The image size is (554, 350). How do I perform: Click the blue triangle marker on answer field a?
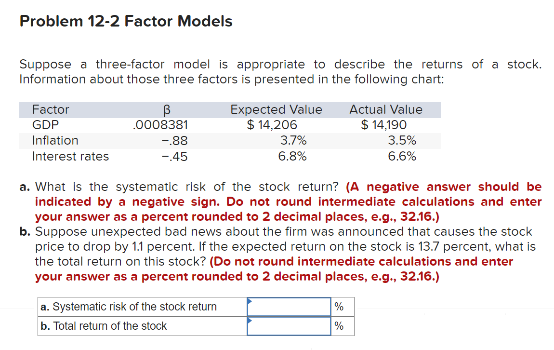(x=249, y=302)
